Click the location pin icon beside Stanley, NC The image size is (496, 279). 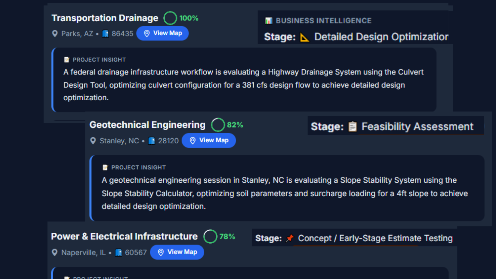(93, 141)
